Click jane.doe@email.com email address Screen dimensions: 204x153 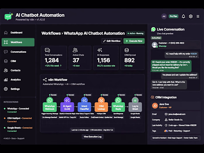177,114
